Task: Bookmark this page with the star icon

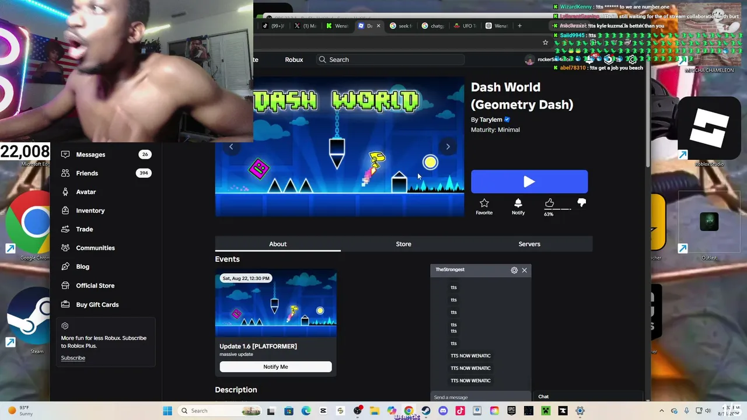Action: pyautogui.click(x=545, y=43)
